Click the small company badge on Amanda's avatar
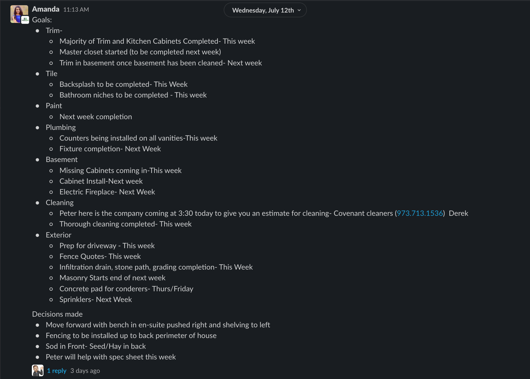 coord(25,20)
